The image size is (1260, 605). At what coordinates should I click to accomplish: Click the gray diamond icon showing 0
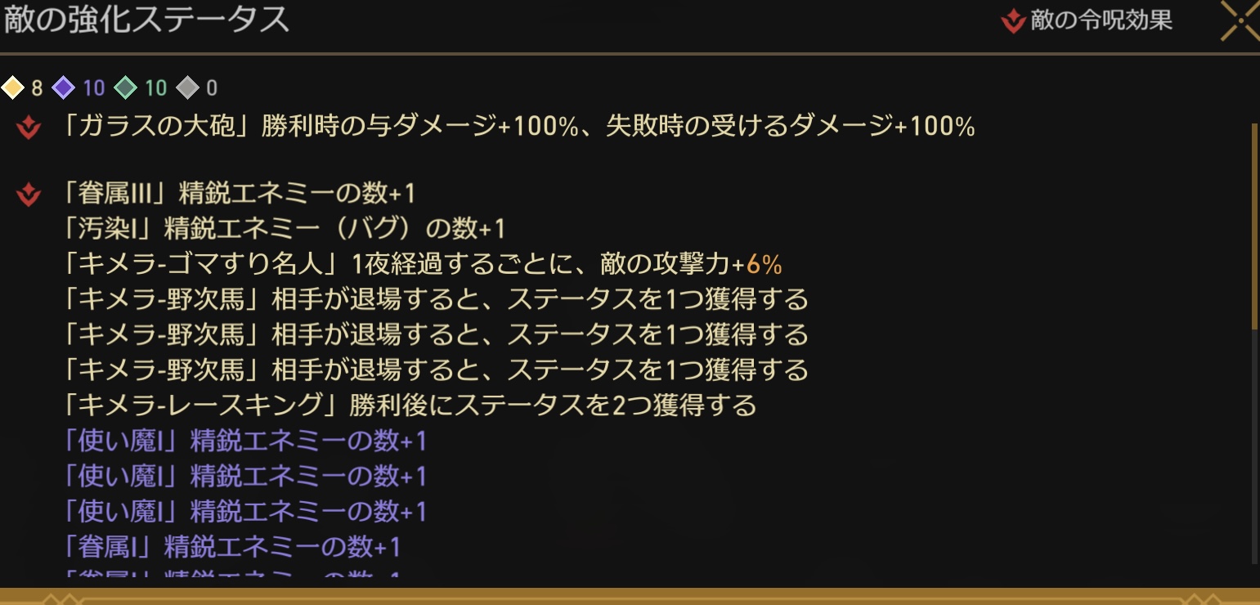[x=187, y=87]
